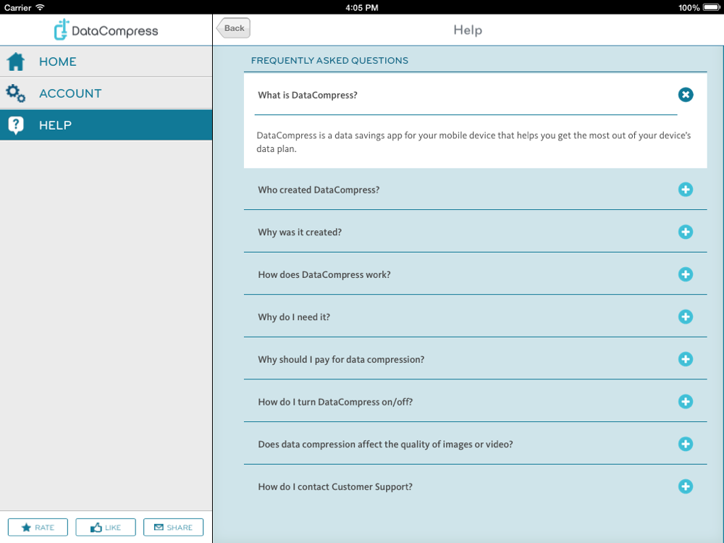The image size is (724, 543).
Task: Click the DataCompress logo in the header
Action: tap(106, 30)
